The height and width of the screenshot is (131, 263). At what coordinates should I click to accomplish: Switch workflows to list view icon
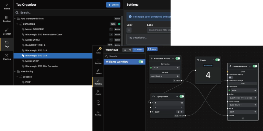(125, 50)
